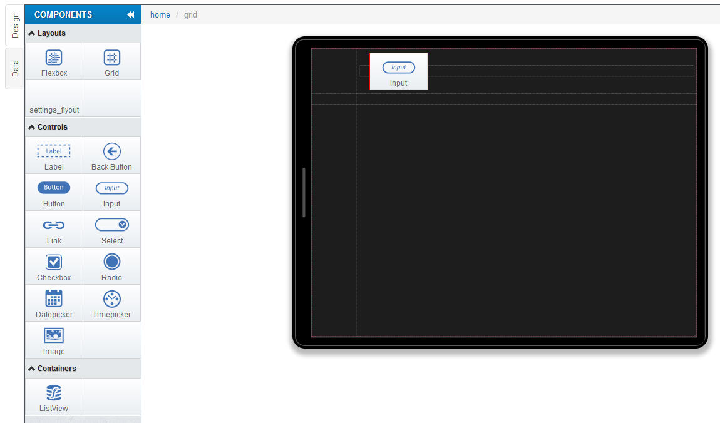Viewport: 720px width, 423px height.
Task: Collapse the Containers section
Action: [53, 369]
